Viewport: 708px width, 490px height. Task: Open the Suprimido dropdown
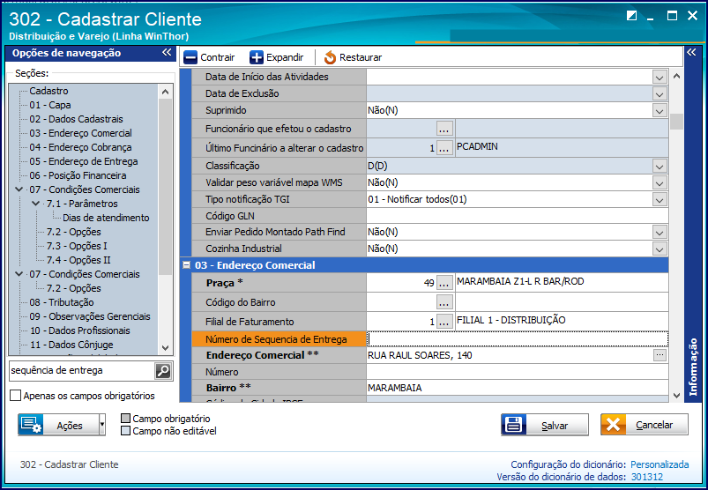[x=660, y=110]
